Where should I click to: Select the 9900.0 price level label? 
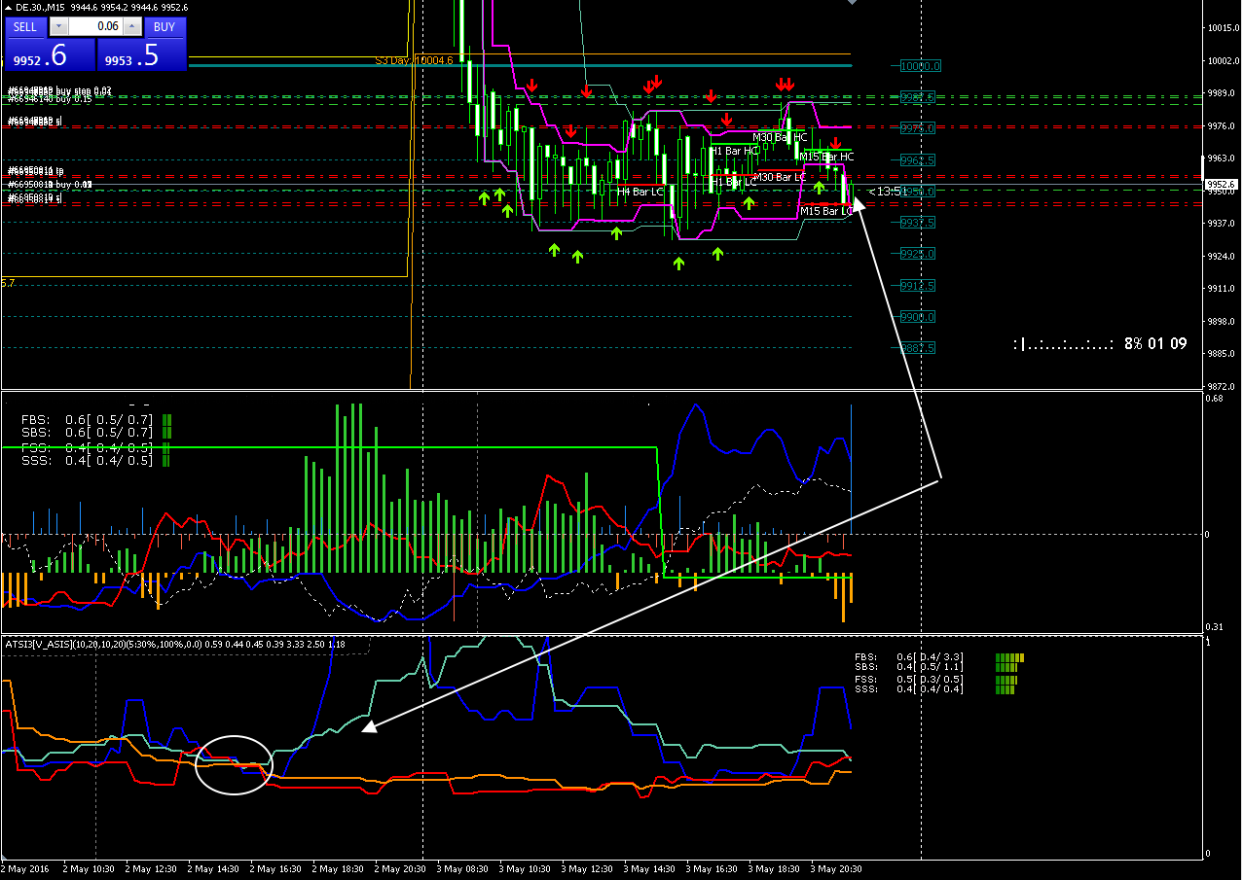[917, 317]
